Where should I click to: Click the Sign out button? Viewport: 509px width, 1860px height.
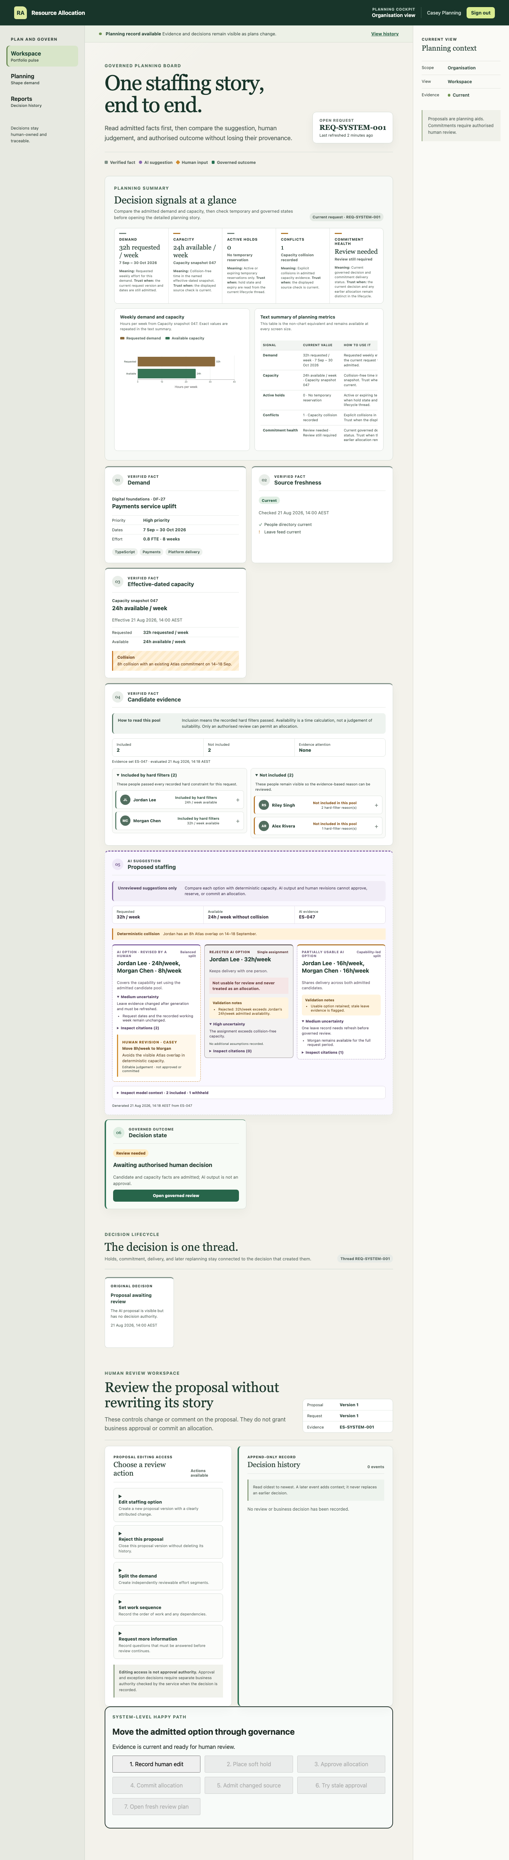[x=481, y=13]
